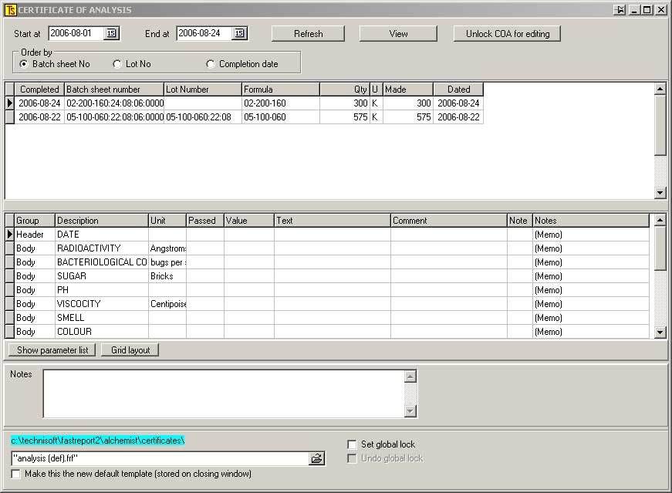
Task: Browse for template file with folder icon
Action: 317,459
